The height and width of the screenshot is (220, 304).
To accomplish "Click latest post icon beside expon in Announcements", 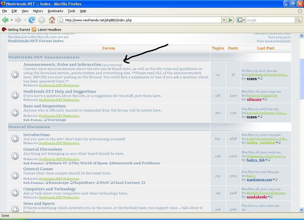I will click(x=260, y=79).
